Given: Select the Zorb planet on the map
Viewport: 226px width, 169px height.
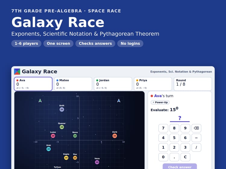Looking at the screenshot, I should pyautogui.click(x=115, y=136).
